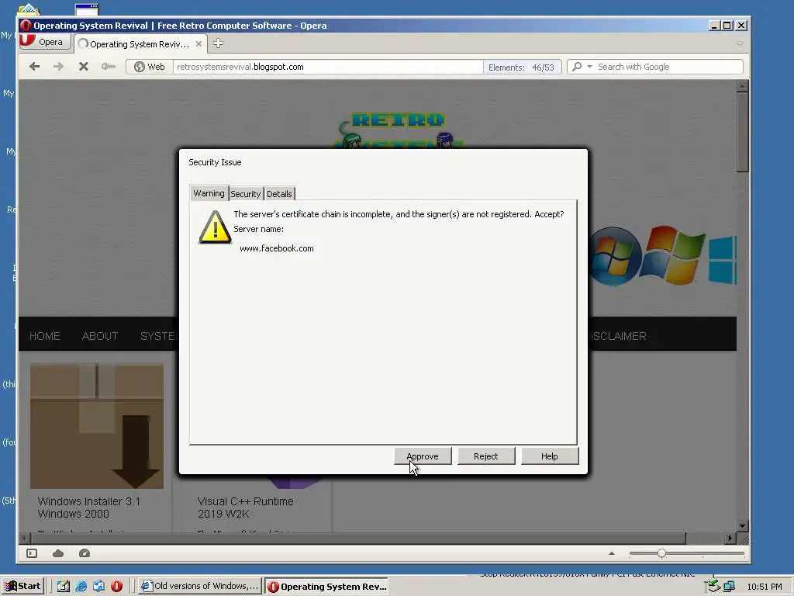Open the password wand key icon
Screen dimensions: 794x596
(x=108, y=67)
